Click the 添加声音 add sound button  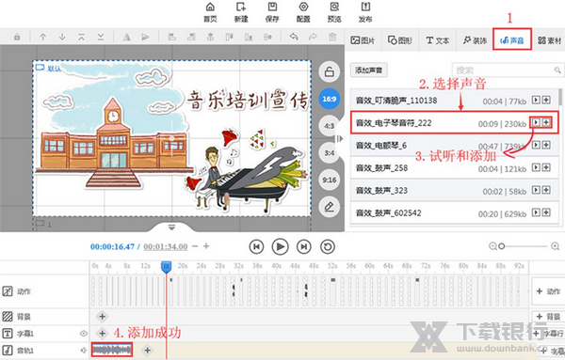click(368, 70)
